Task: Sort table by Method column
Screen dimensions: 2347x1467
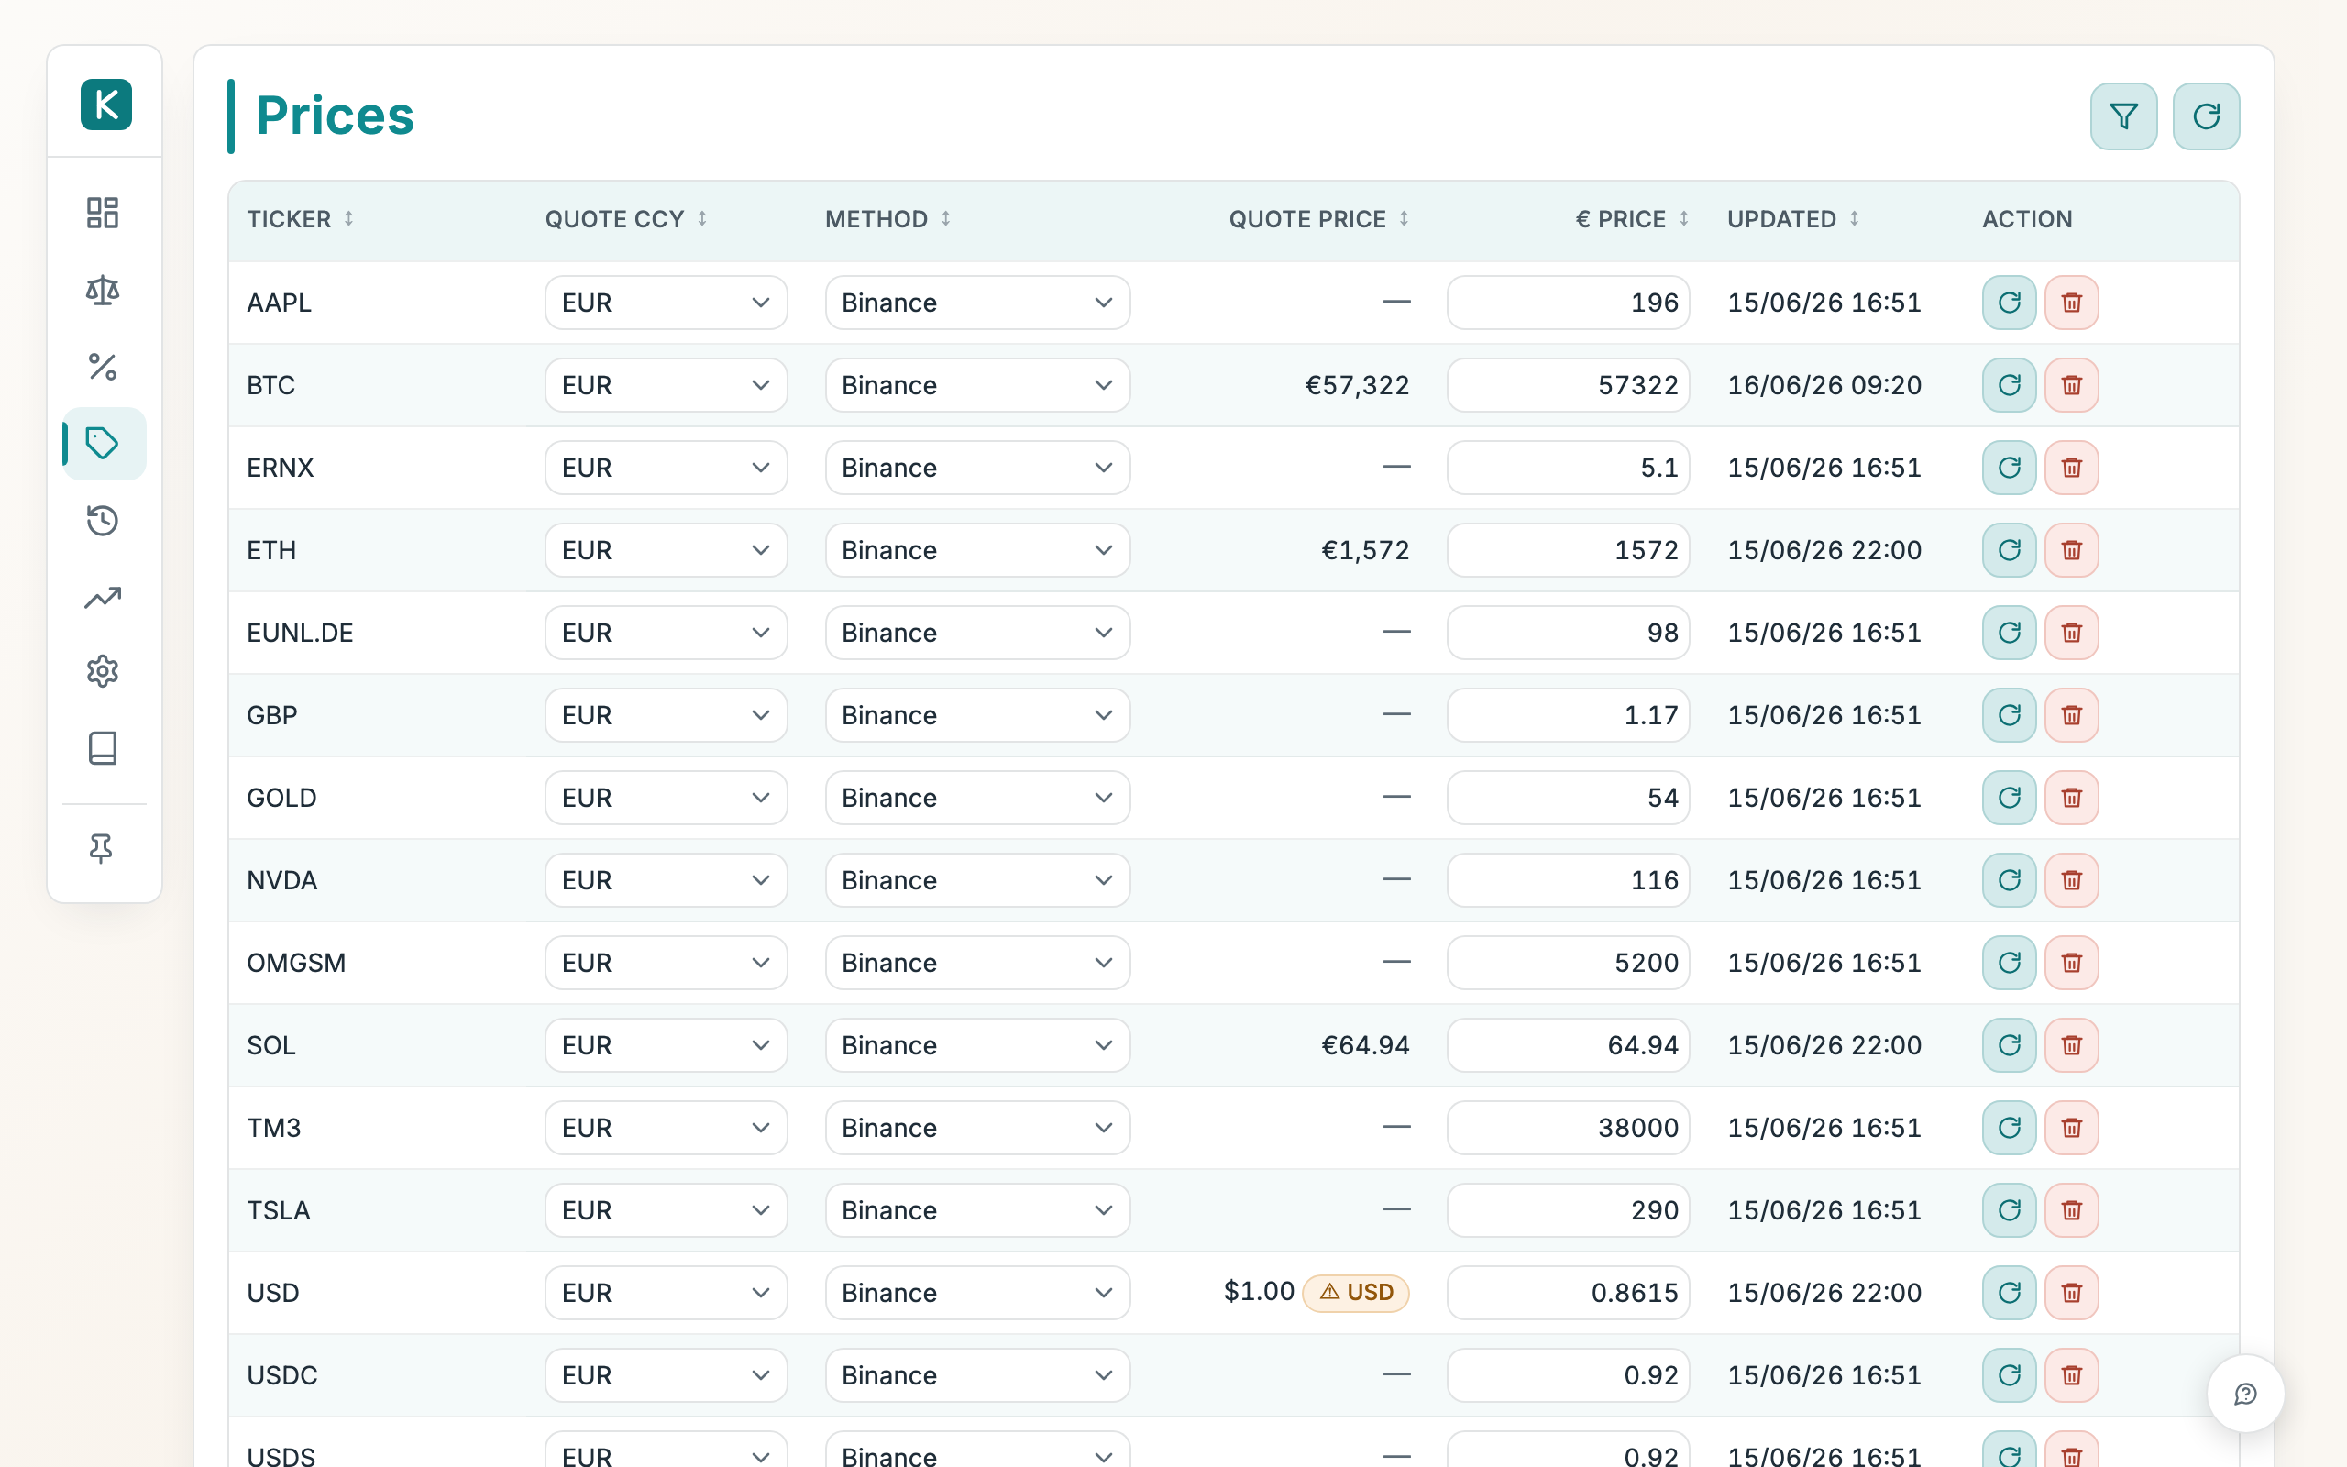Action: 888,219
